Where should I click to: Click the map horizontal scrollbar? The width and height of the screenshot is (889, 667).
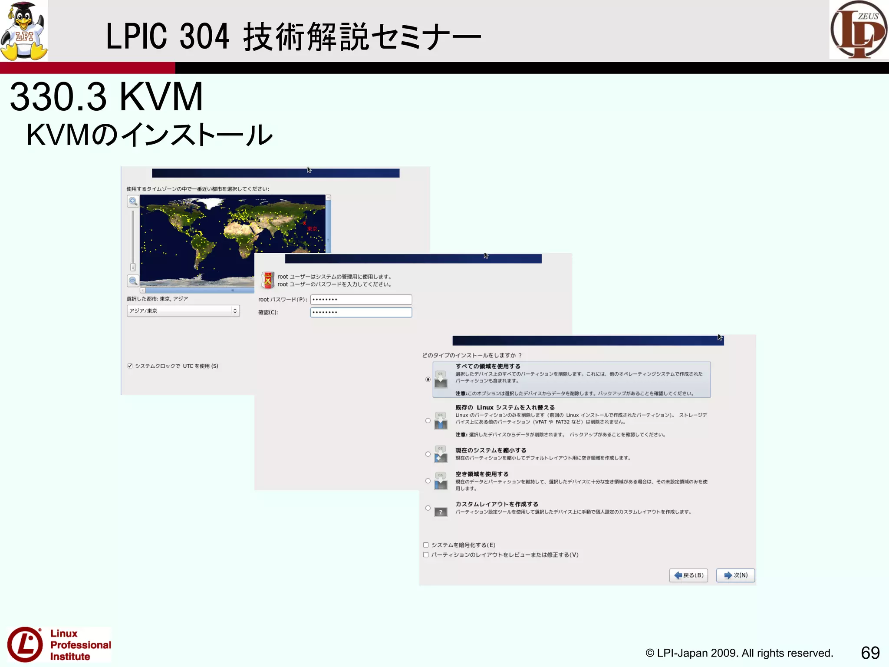197,290
